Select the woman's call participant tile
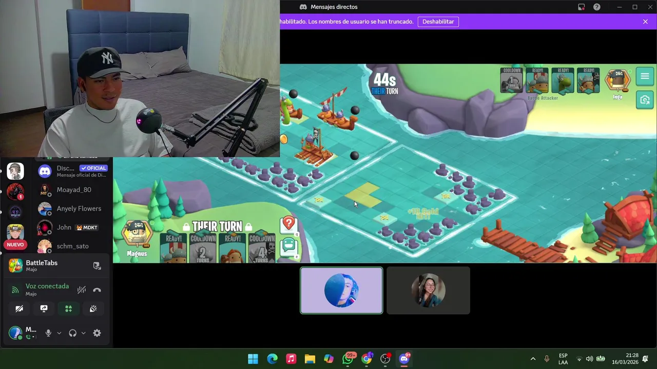The width and height of the screenshot is (657, 369). click(428, 290)
